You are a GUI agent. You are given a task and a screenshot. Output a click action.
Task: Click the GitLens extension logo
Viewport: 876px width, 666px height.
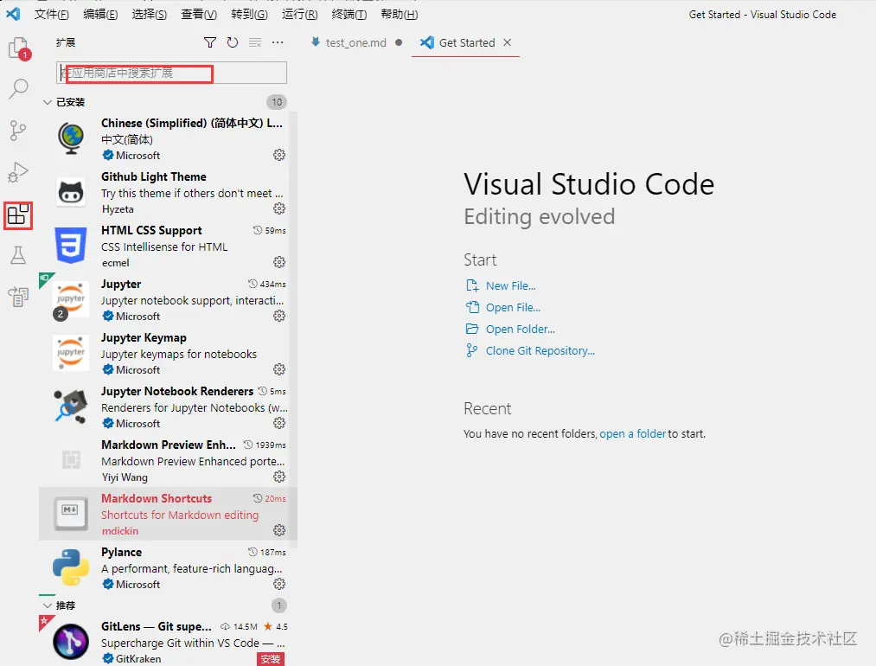tap(71, 642)
